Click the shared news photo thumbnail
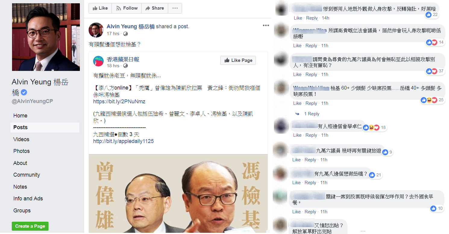 [x=178, y=194]
